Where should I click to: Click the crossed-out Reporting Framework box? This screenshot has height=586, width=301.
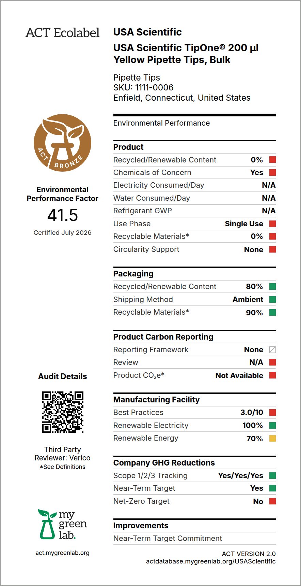[x=272, y=349]
